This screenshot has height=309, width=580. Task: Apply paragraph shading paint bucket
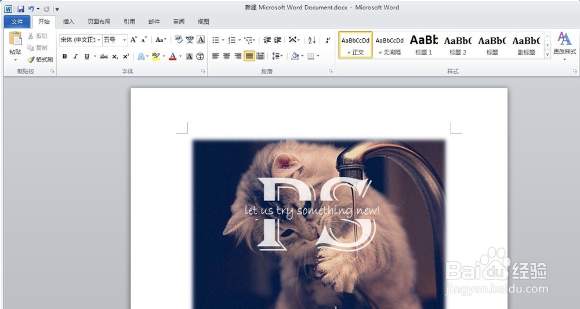295,56
